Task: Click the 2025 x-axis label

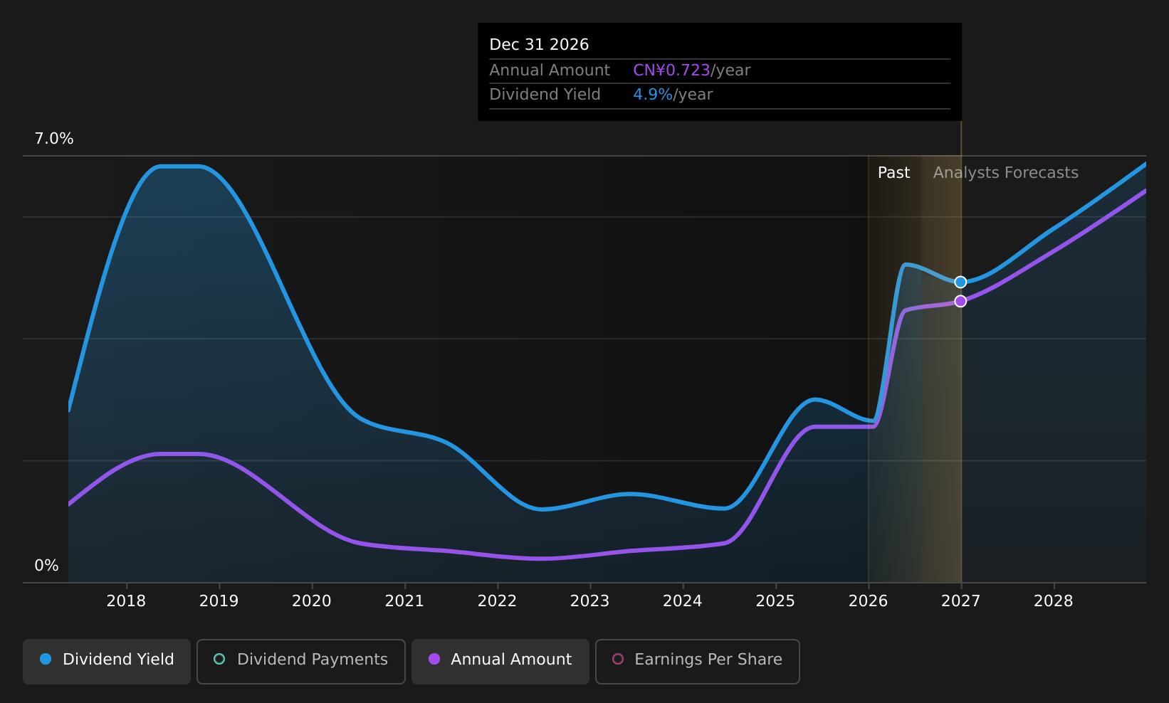Action: (x=775, y=601)
